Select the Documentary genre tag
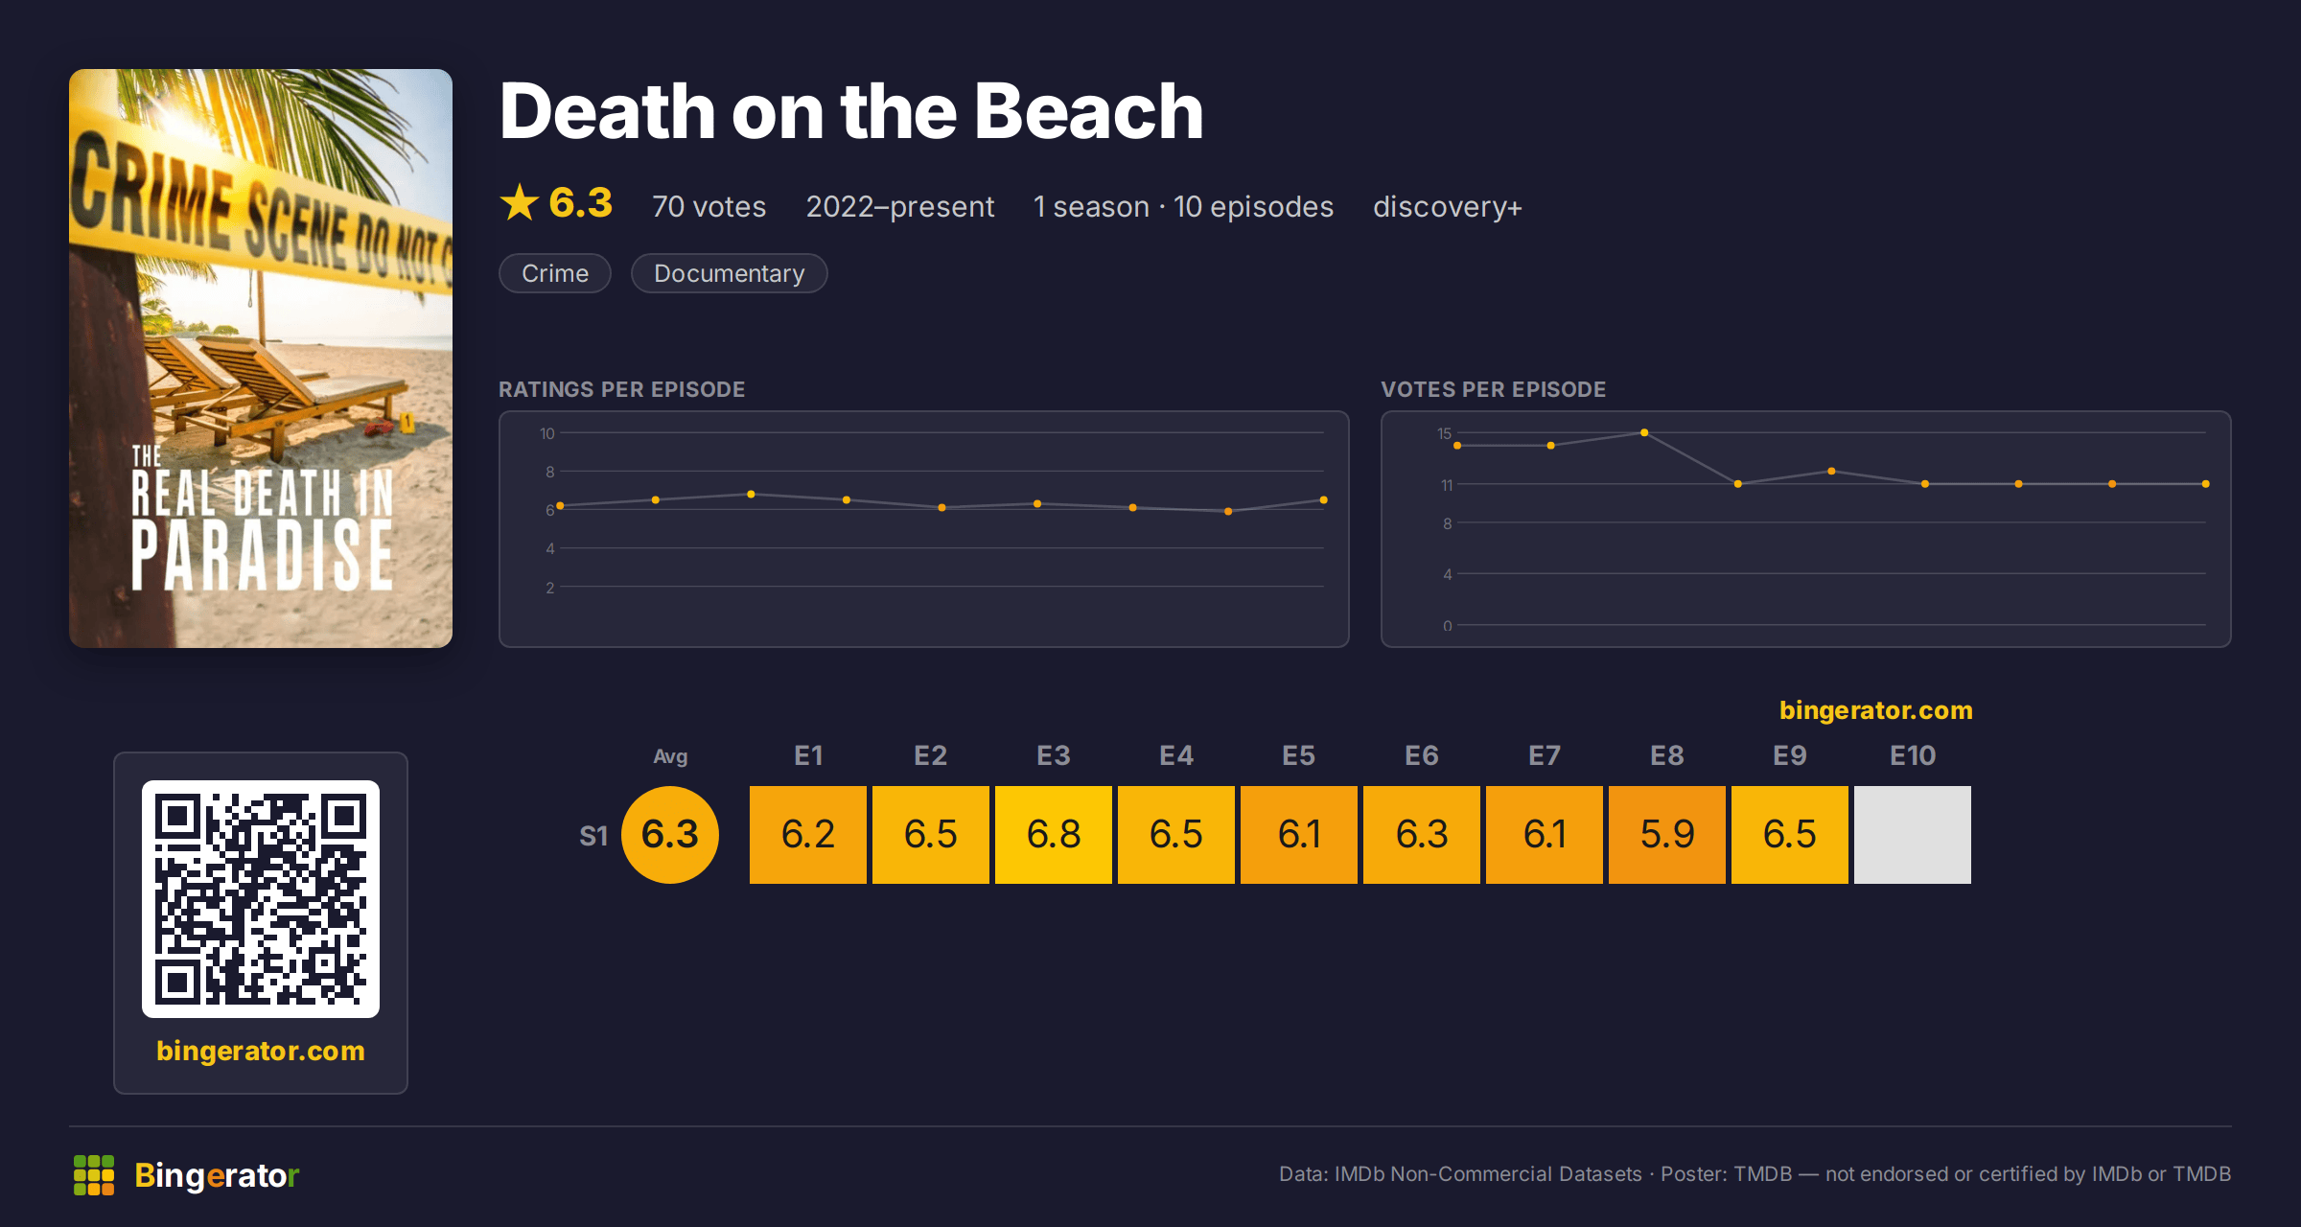This screenshot has height=1227, width=2301. pyautogui.click(x=730, y=273)
